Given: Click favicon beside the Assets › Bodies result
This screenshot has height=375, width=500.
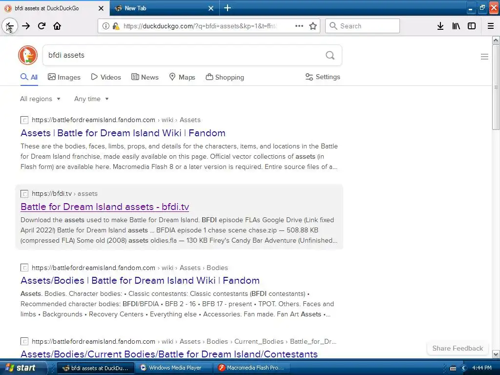Looking at the screenshot, I should click(24, 268).
